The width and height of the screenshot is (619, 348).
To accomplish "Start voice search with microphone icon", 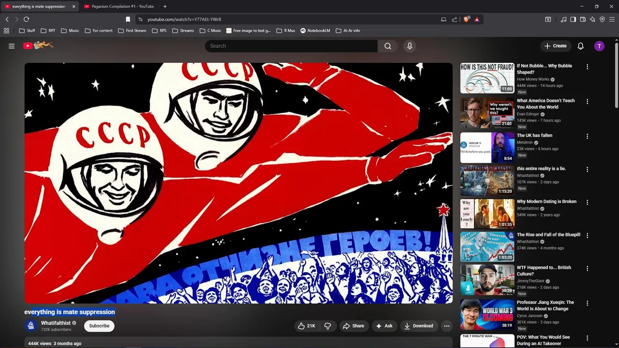I will coord(410,46).
